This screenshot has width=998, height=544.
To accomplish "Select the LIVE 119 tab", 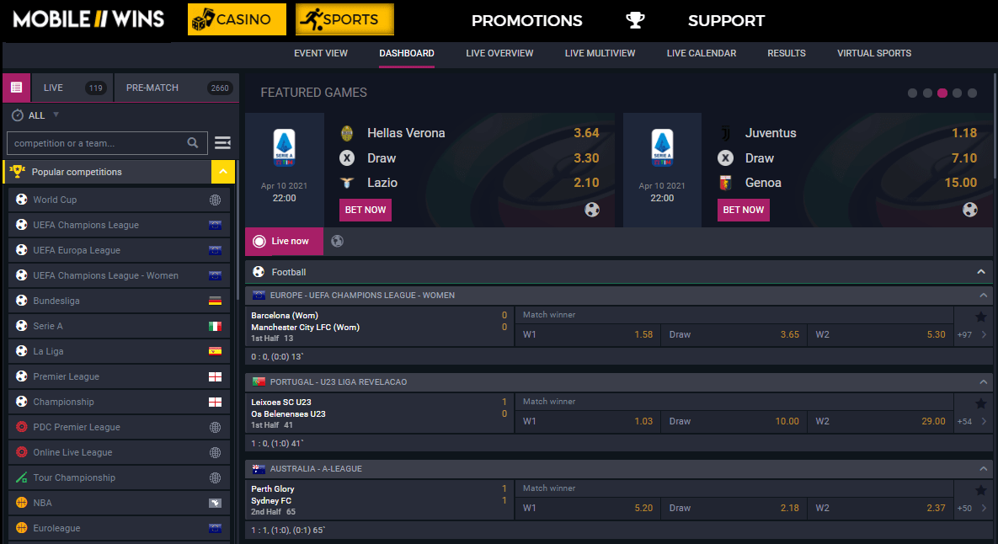I will 72,88.
